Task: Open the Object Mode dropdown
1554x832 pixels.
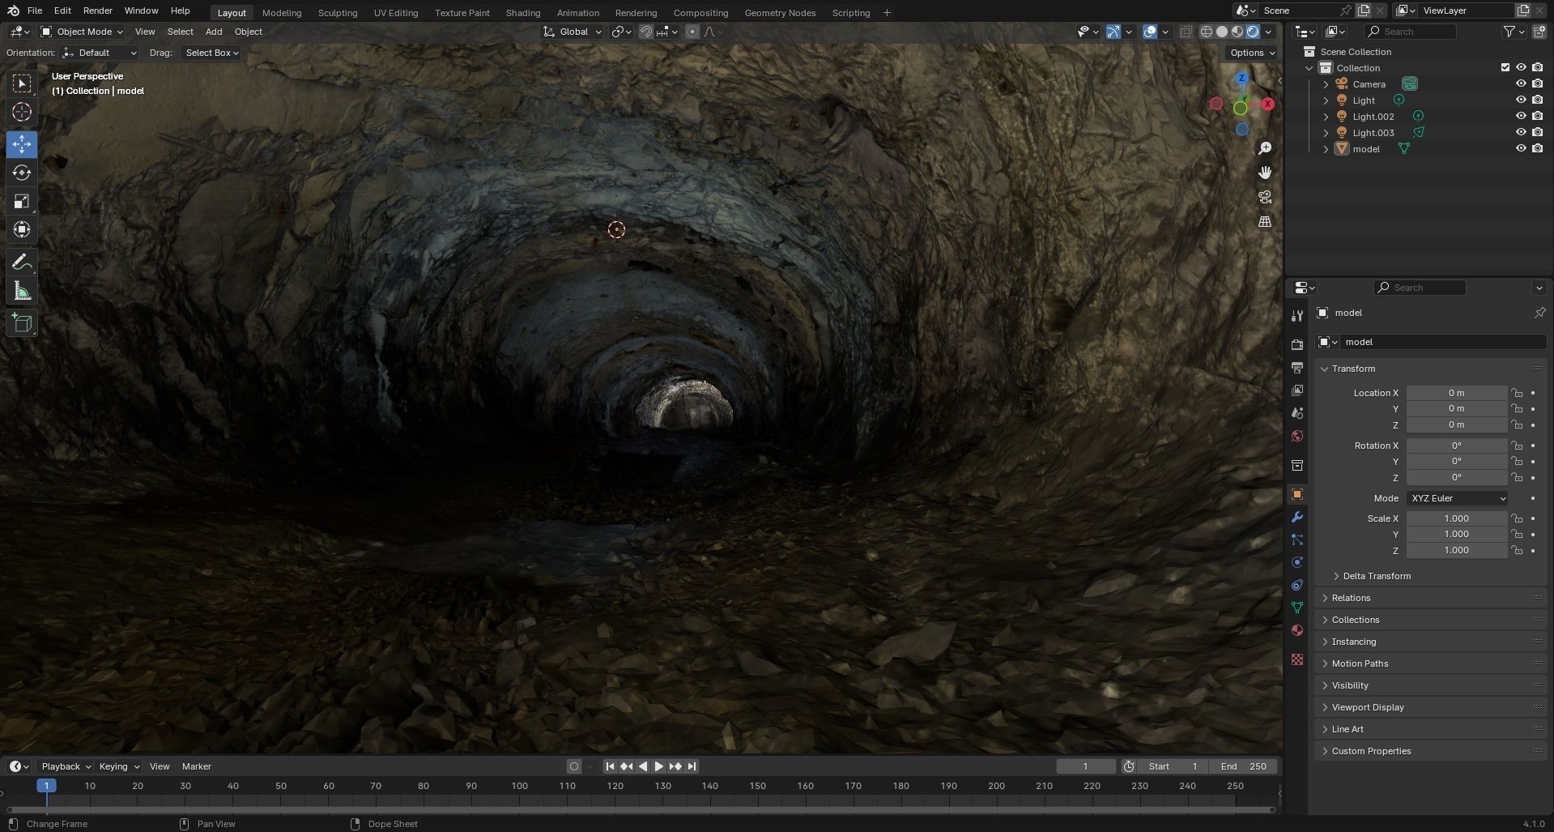Action: (x=82, y=32)
